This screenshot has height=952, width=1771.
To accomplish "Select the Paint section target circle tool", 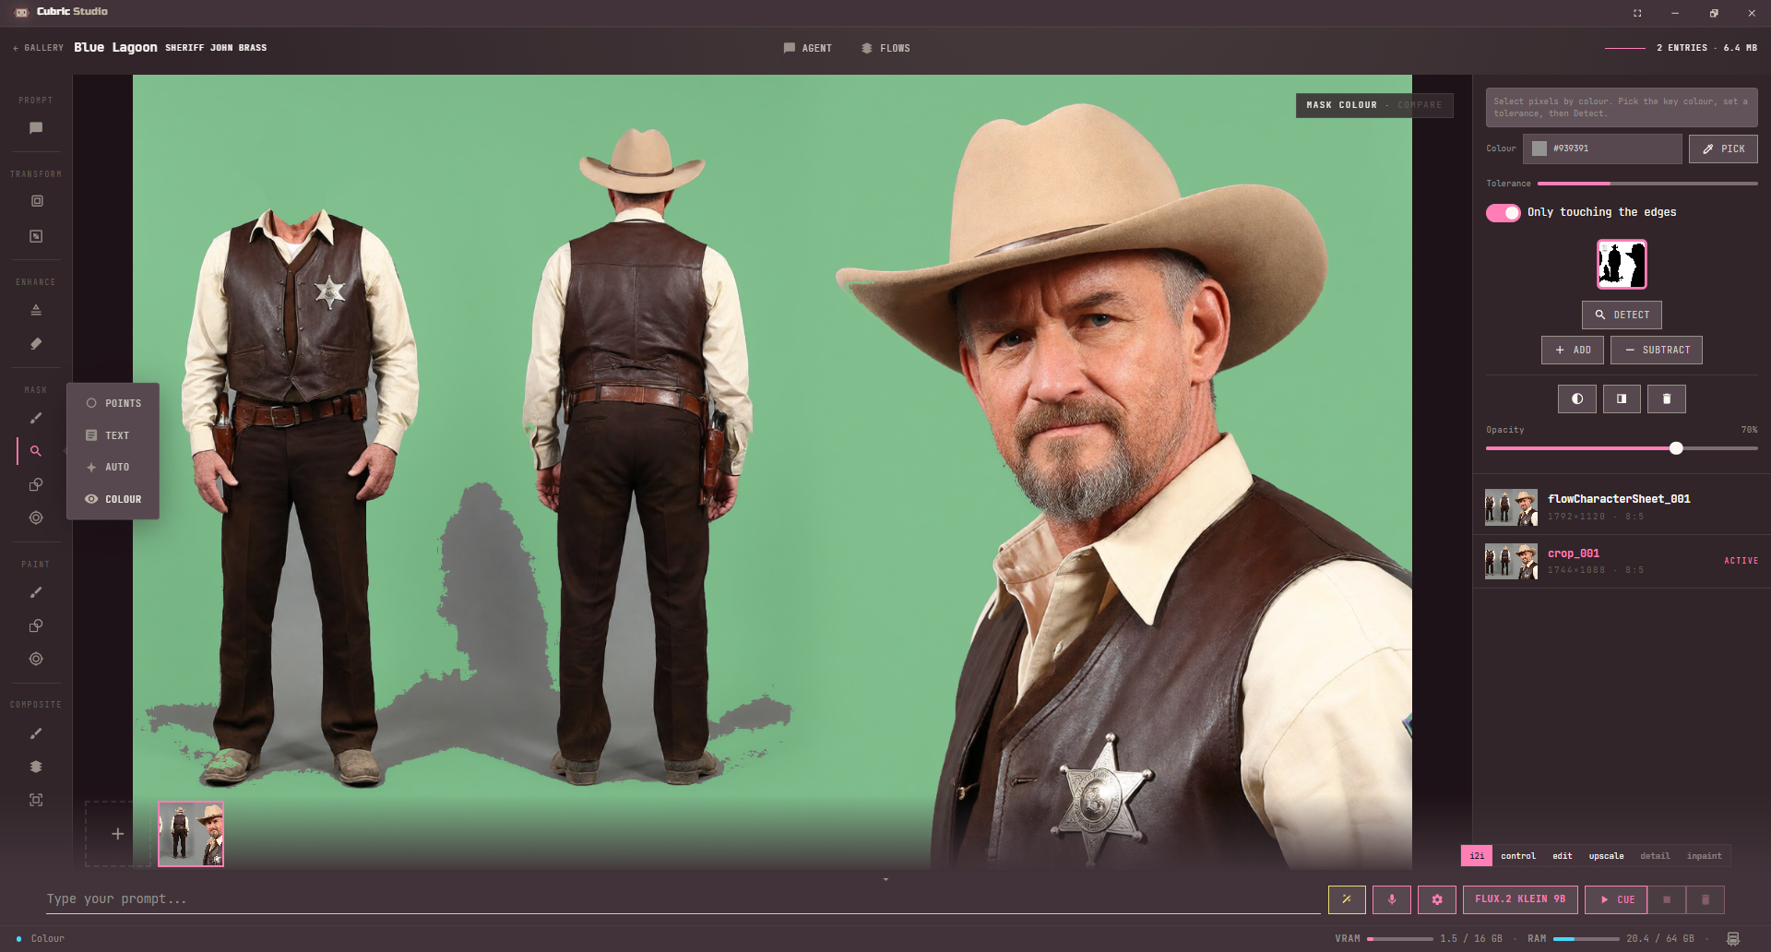I will tap(36, 659).
